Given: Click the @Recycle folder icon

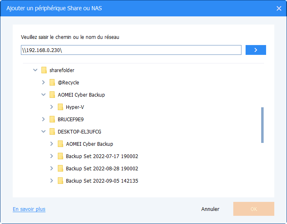Looking at the screenshot, I should click(52, 83).
